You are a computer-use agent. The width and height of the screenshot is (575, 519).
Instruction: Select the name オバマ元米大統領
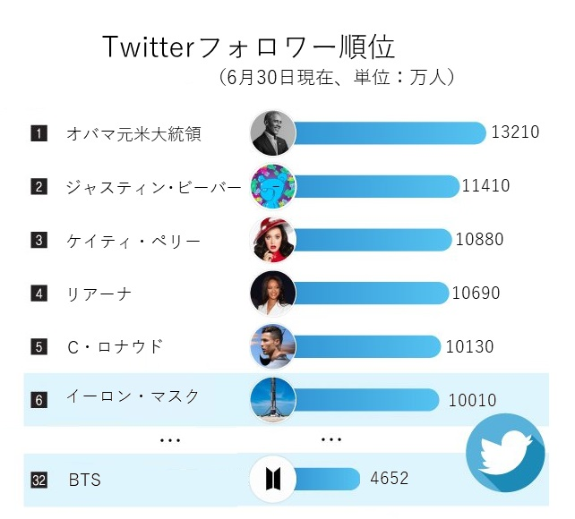(133, 133)
